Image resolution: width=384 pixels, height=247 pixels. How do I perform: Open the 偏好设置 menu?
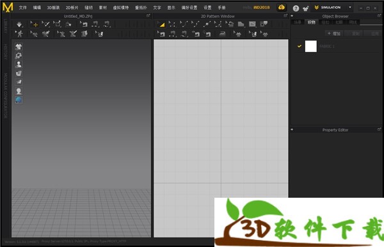coord(189,8)
